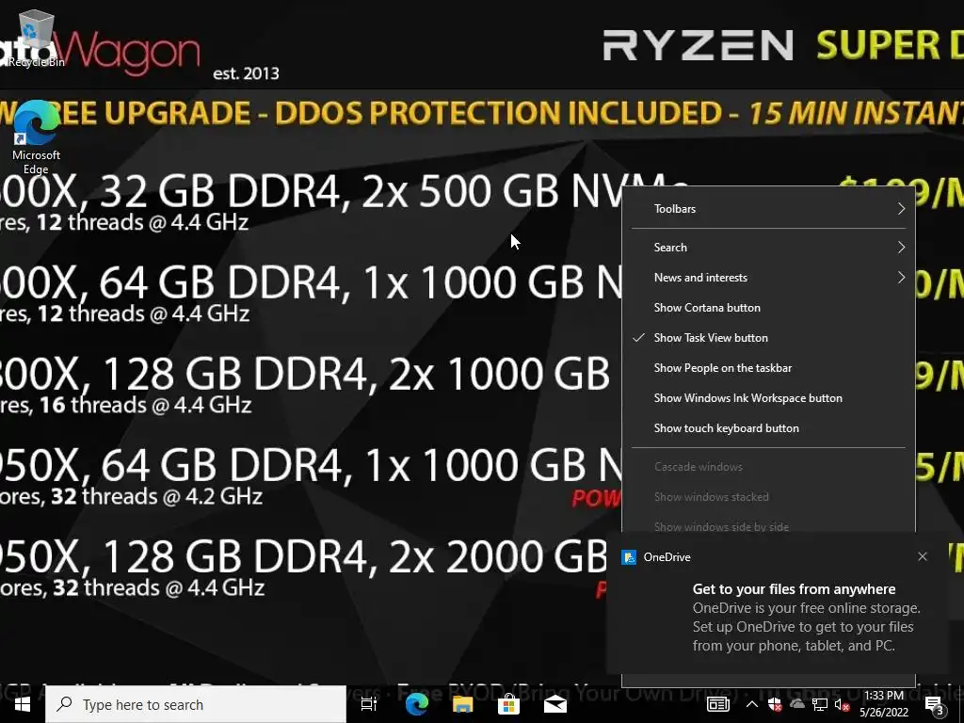Open Microsoft Store from the taskbar
The height and width of the screenshot is (723, 964).
click(x=508, y=704)
